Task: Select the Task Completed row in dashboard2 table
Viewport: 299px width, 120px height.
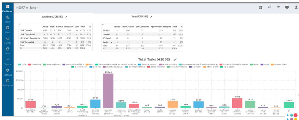Action: pyautogui.click(x=56, y=34)
